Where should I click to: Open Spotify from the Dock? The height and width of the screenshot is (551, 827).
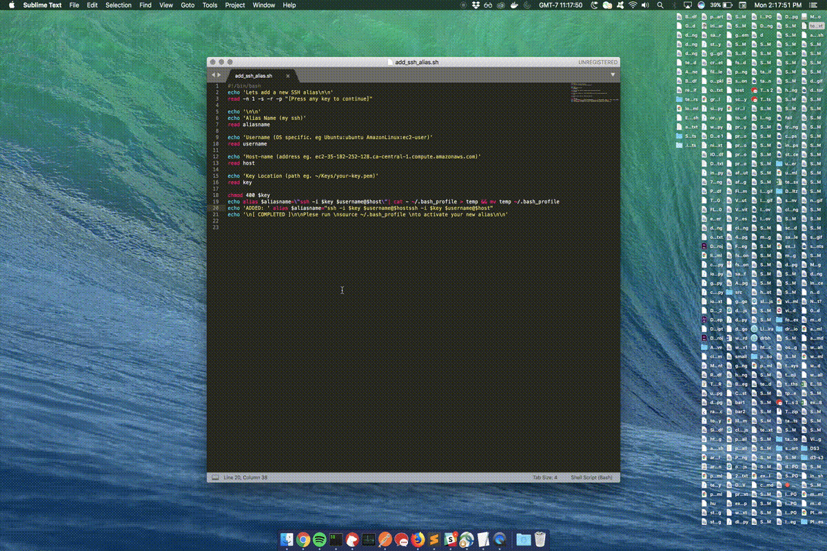(319, 539)
